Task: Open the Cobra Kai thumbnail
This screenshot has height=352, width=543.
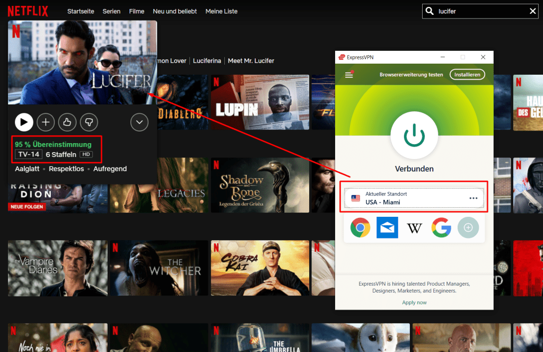Action: (260, 268)
